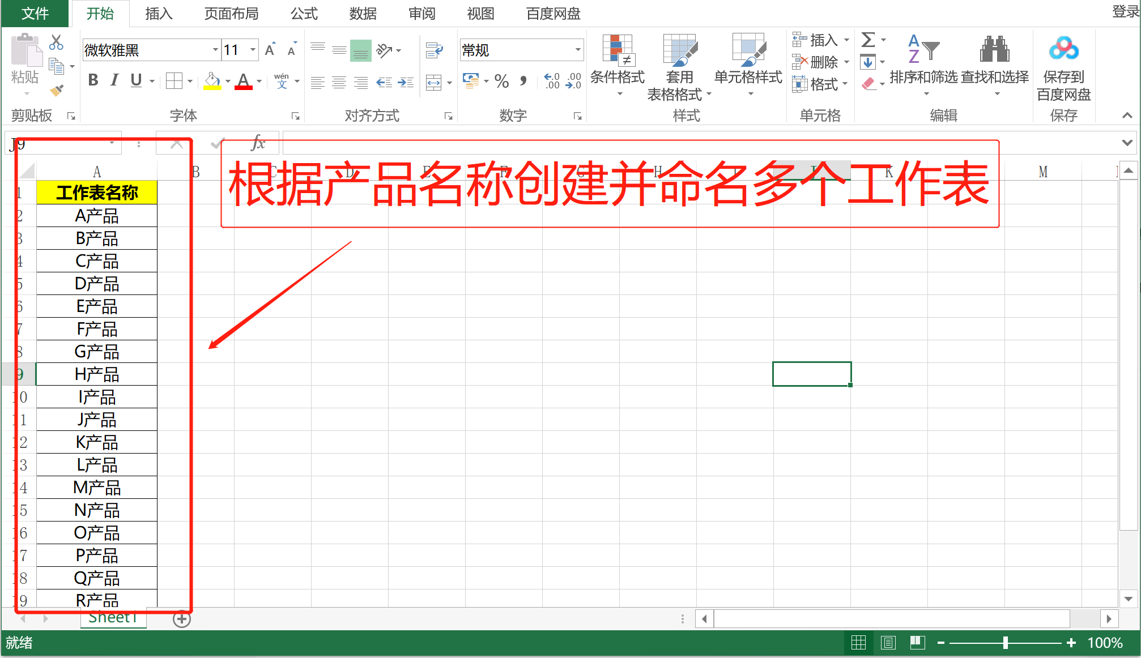Open 套用表格格式 gallery
Image resolution: width=1141 pixels, height=658 pixels.
[679, 68]
